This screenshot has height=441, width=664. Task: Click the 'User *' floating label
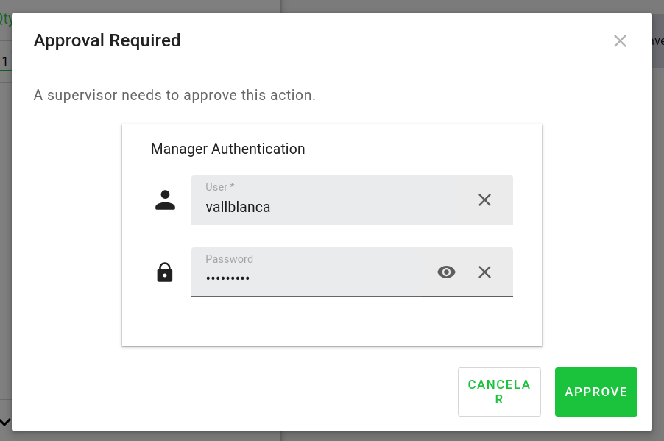(219, 187)
